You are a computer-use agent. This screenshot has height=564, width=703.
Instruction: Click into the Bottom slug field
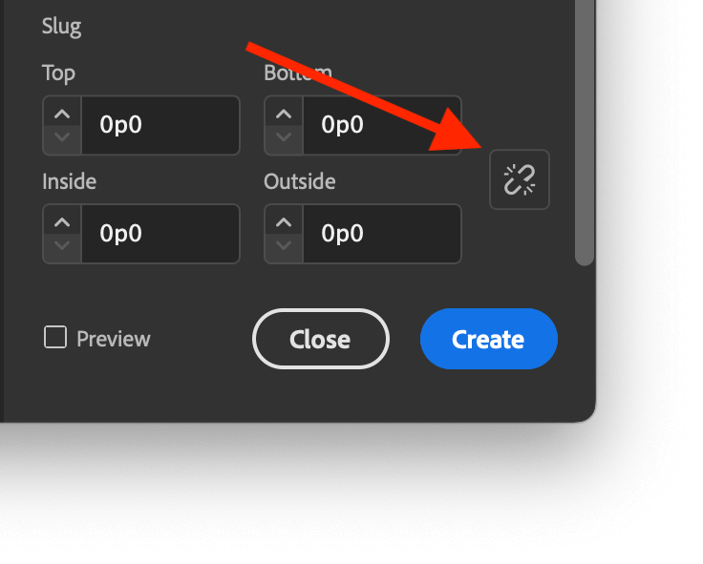click(x=382, y=125)
